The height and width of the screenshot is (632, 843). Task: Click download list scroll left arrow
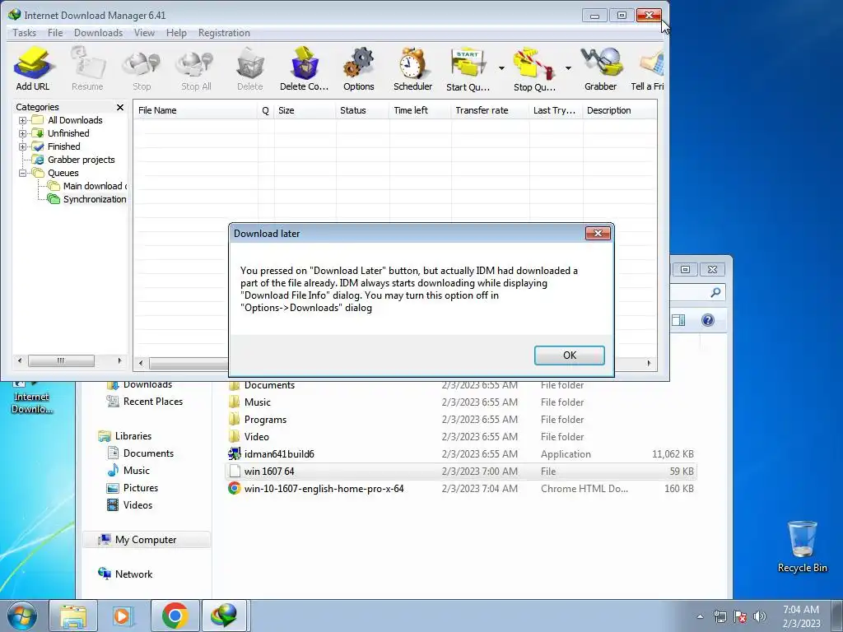coord(141,363)
